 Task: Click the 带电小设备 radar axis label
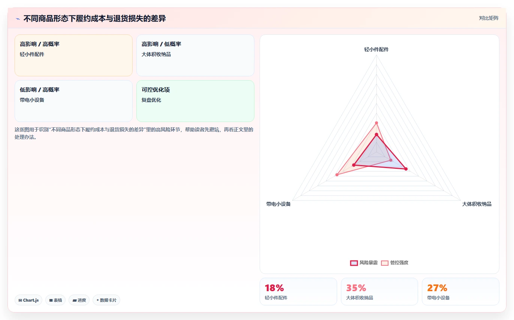(278, 204)
